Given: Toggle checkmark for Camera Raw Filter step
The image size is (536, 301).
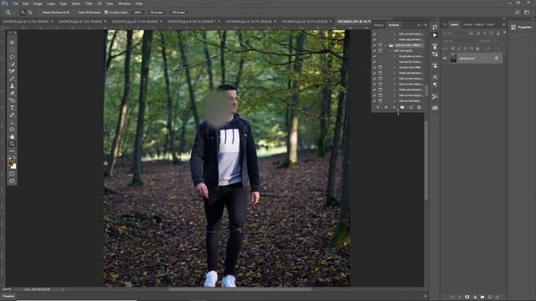Looking at the screenshot, I should [x=374, y=67].
